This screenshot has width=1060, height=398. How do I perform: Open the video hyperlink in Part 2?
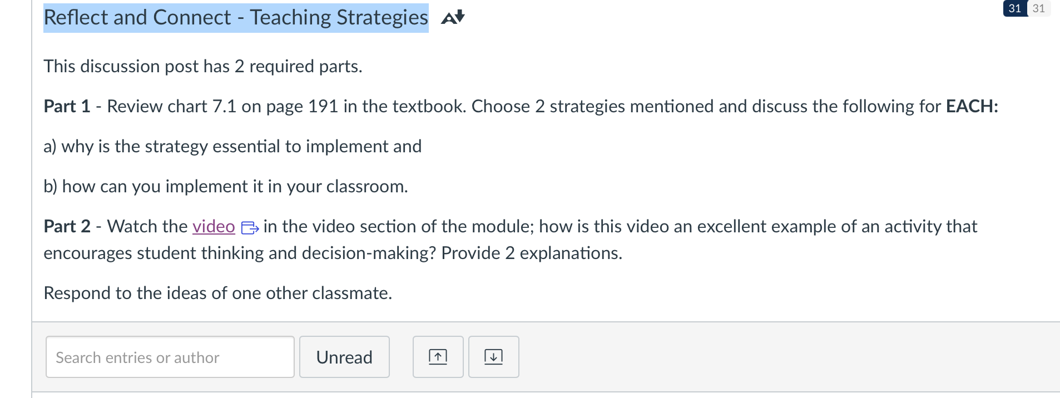click(214, 226)
